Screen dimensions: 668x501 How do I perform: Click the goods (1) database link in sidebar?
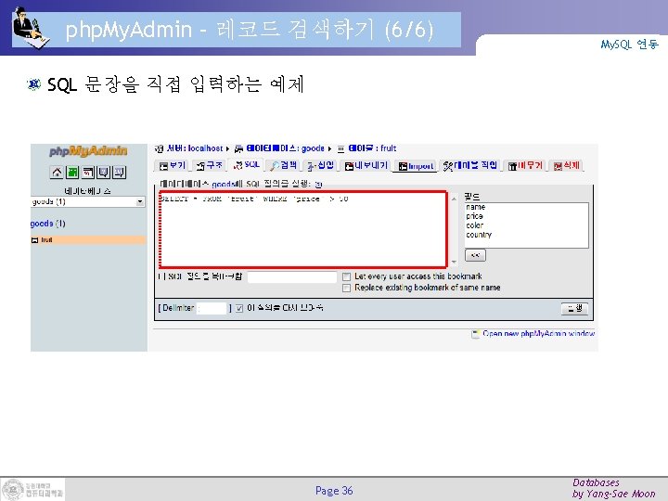click(x=47, y=224)
